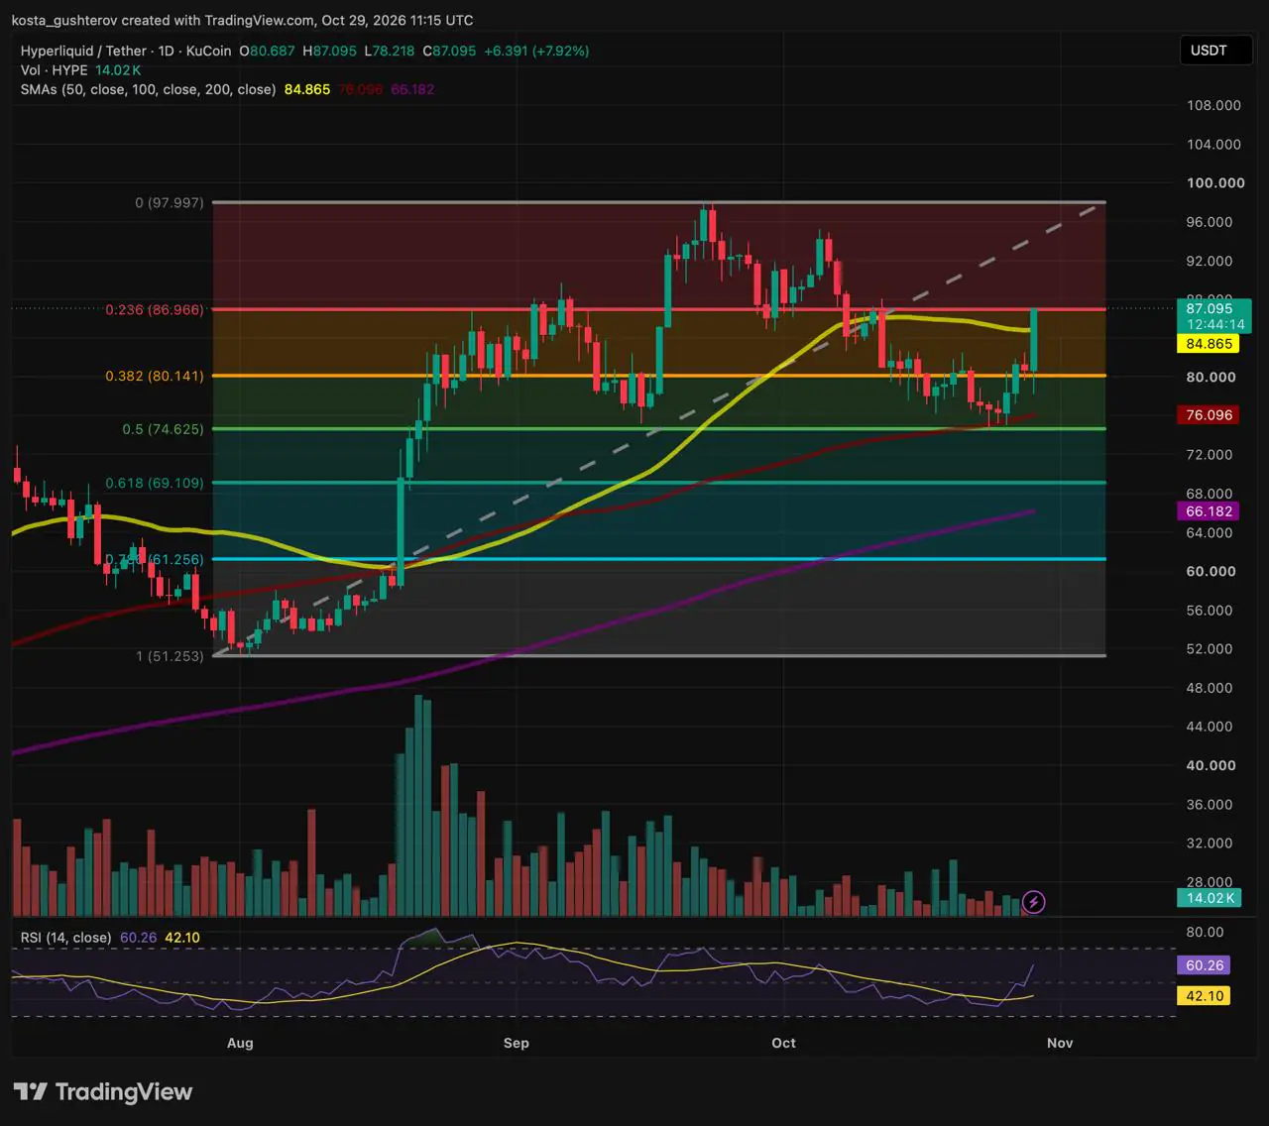This screenshot has width=1269, height=1126.
Task: Select the SMAs indicator legend label
Action: 148,89
